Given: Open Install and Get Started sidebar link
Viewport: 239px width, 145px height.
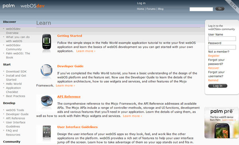Looking at the screenshot, I should (16, 78).
